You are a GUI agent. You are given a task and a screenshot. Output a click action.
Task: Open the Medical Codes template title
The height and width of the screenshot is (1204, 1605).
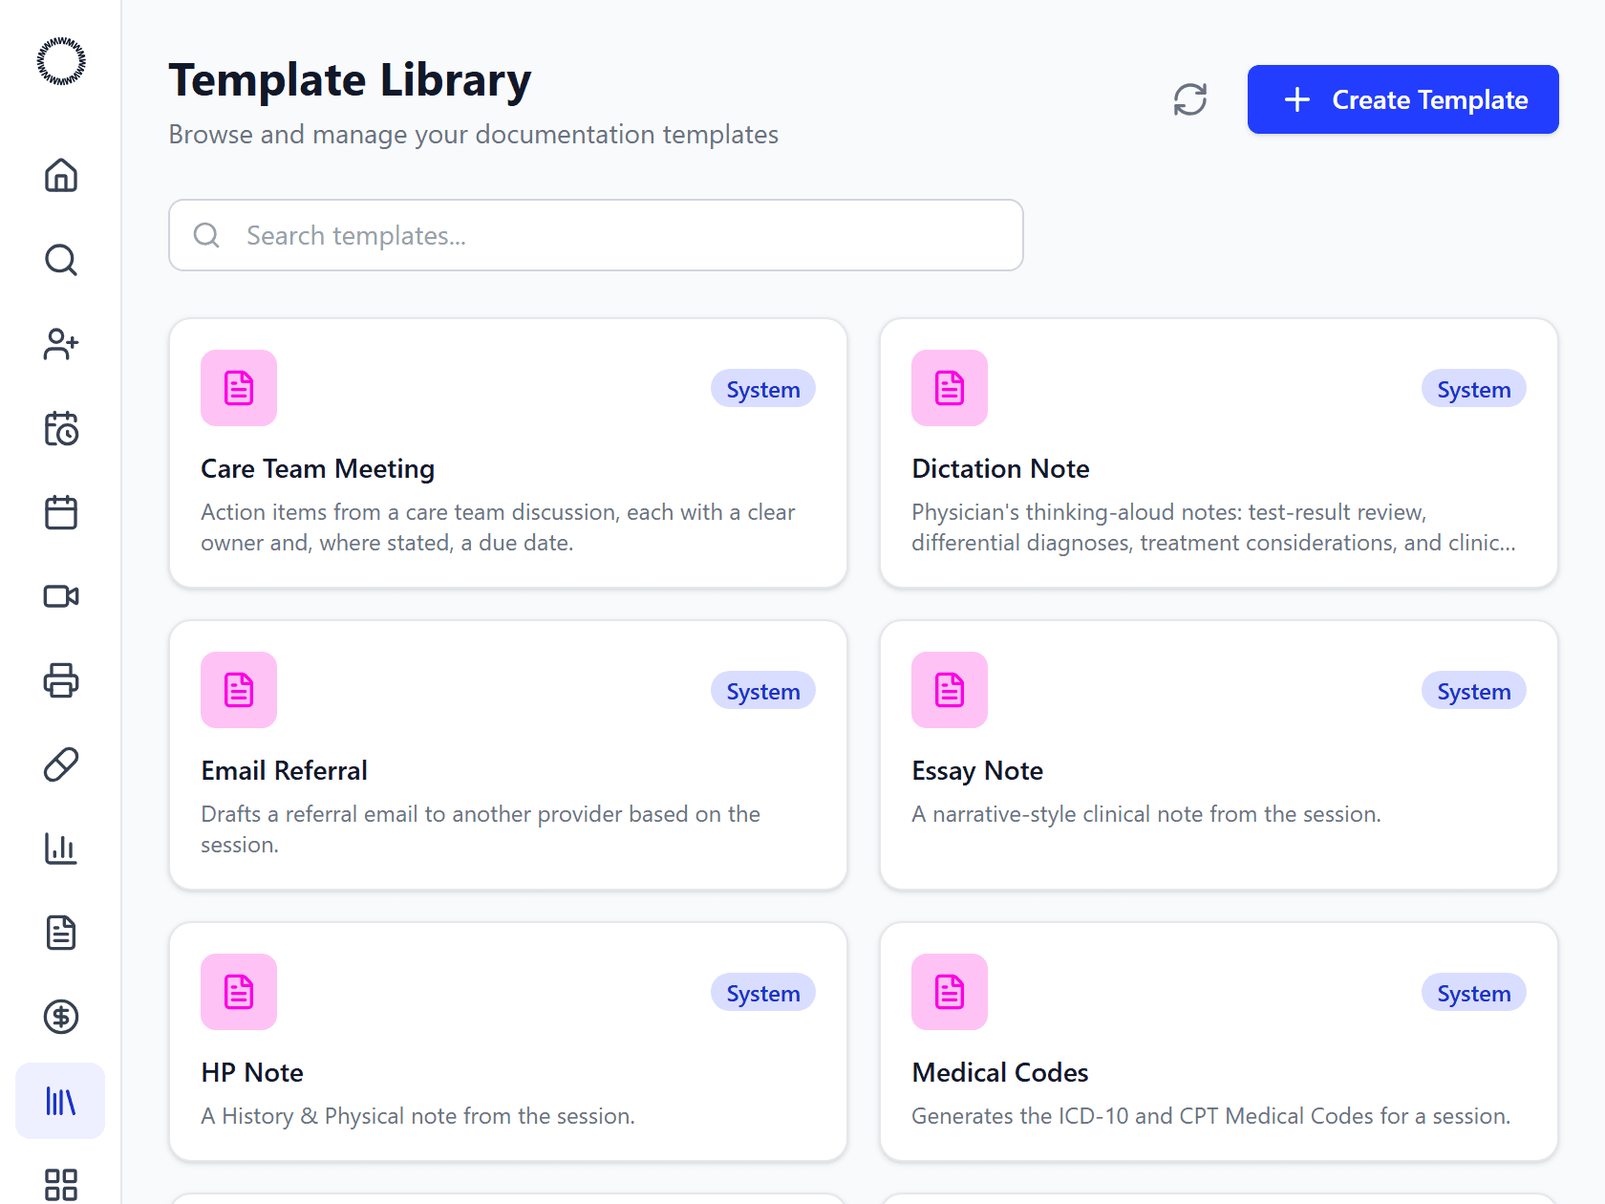pyautogui.click(x=1000, y=1073)
